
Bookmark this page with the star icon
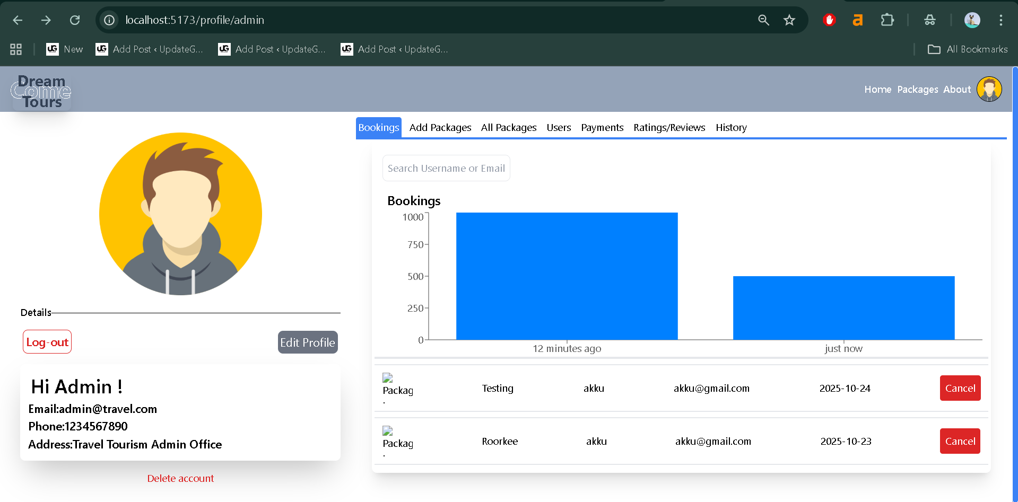[x=789, y=20]
